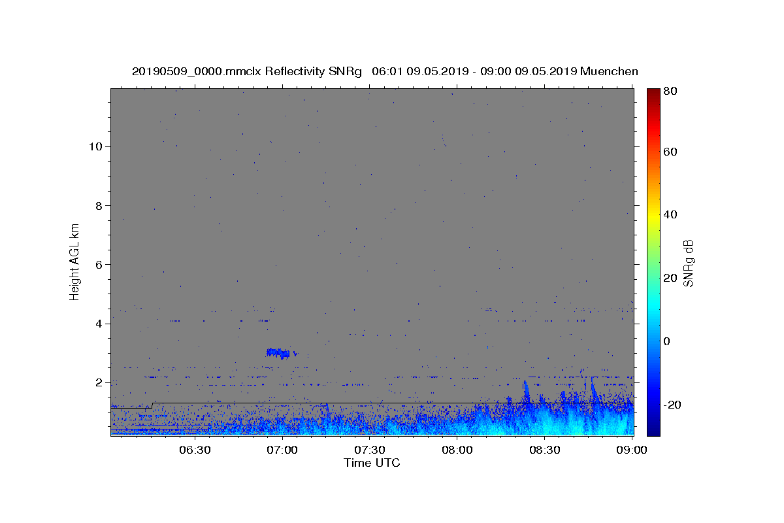Click the colorbar value -20
Screen dimensions: 784x523
click(x=673, y=405)
